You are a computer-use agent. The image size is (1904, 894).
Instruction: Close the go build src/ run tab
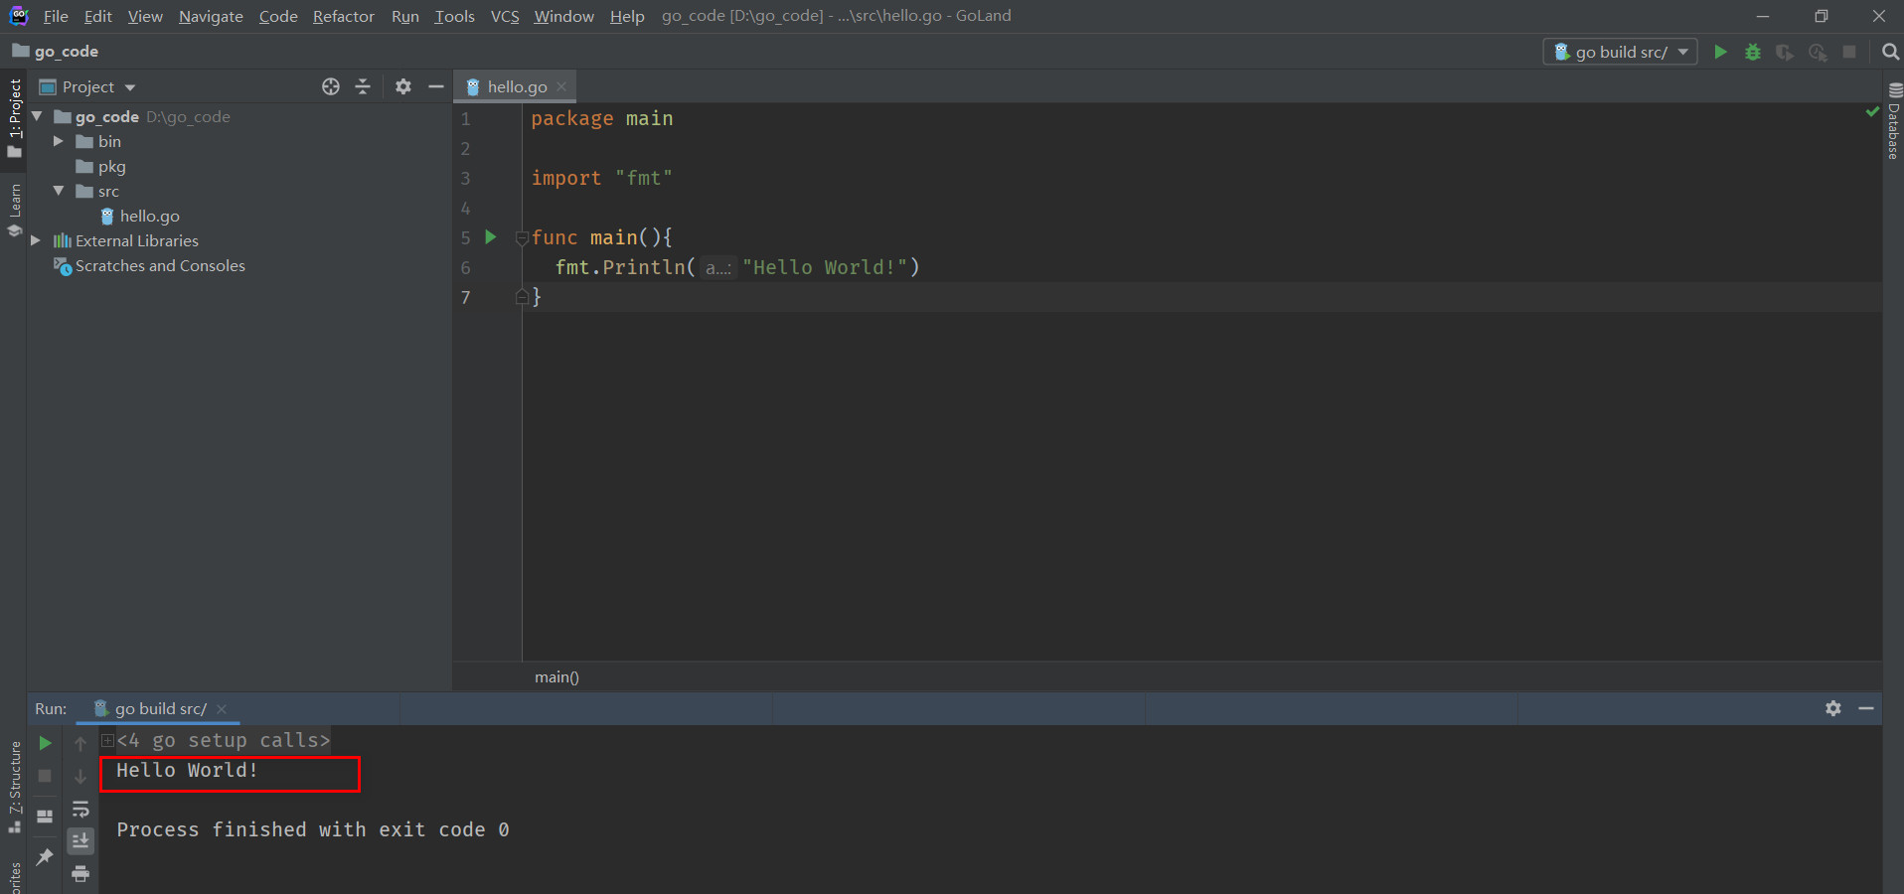tap(222, 708)
